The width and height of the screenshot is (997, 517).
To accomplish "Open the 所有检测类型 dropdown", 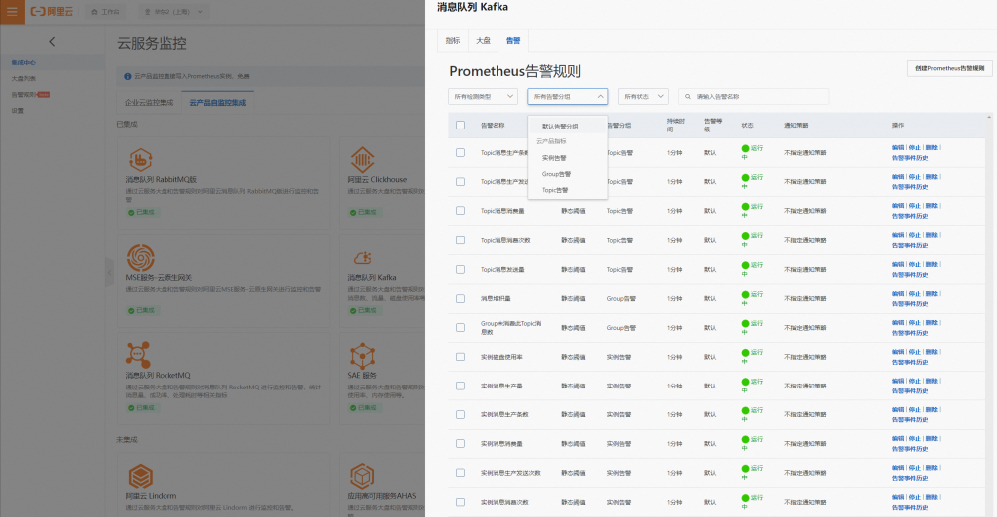I will pyautogui.click(x=483, y=96).
